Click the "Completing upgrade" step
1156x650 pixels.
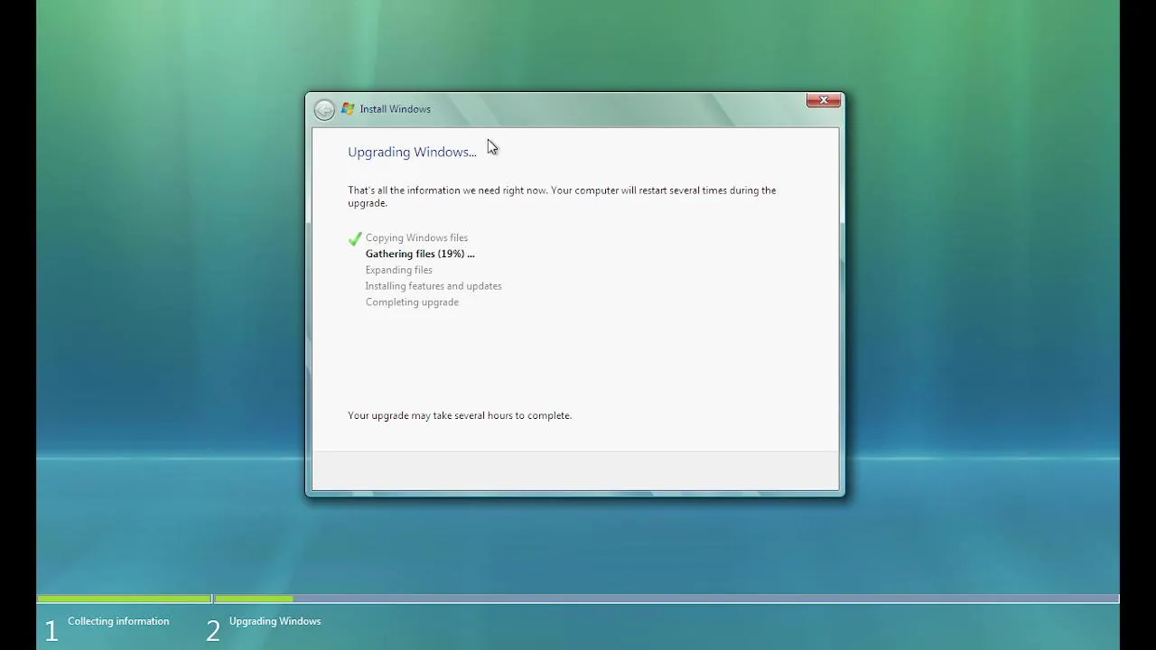point(412,302)
